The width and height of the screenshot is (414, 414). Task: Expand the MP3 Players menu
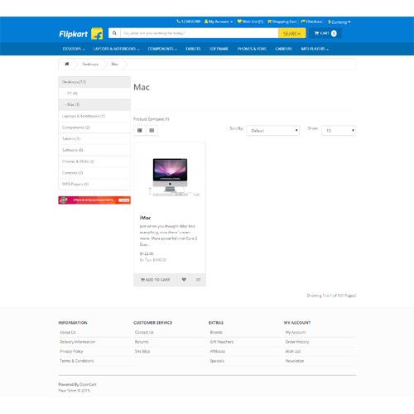pyautogui.click(x=315, y=49)
